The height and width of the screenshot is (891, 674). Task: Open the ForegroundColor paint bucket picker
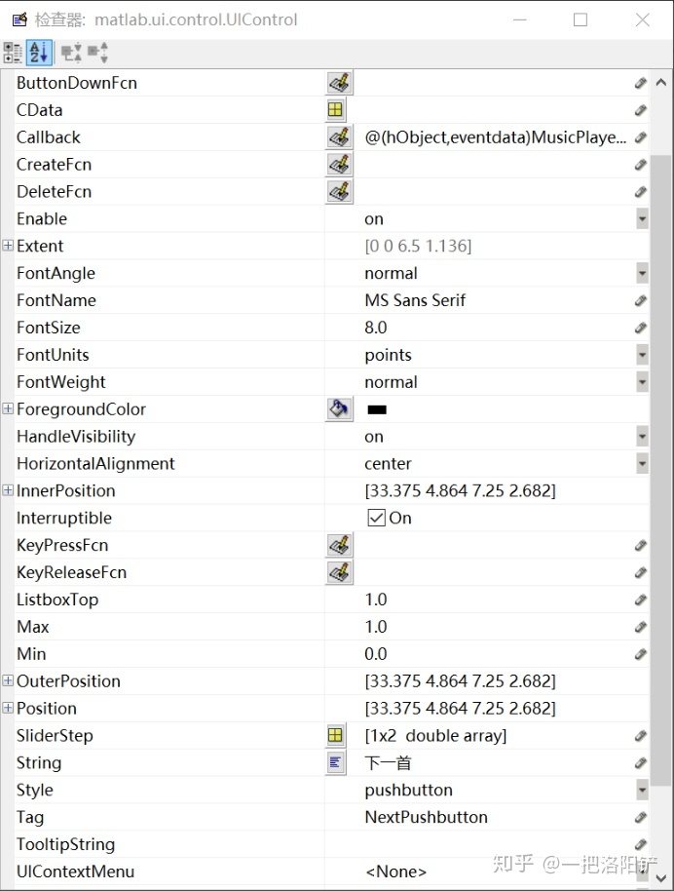(339, 409)
